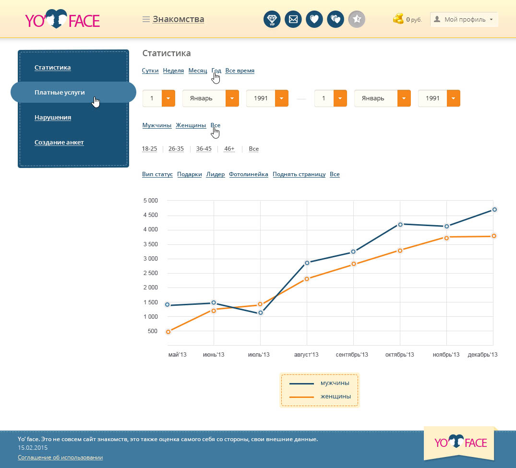This screenshot has width=516, height=468.
Task: Open the messages envelope icon
Action: coord(293,19)
